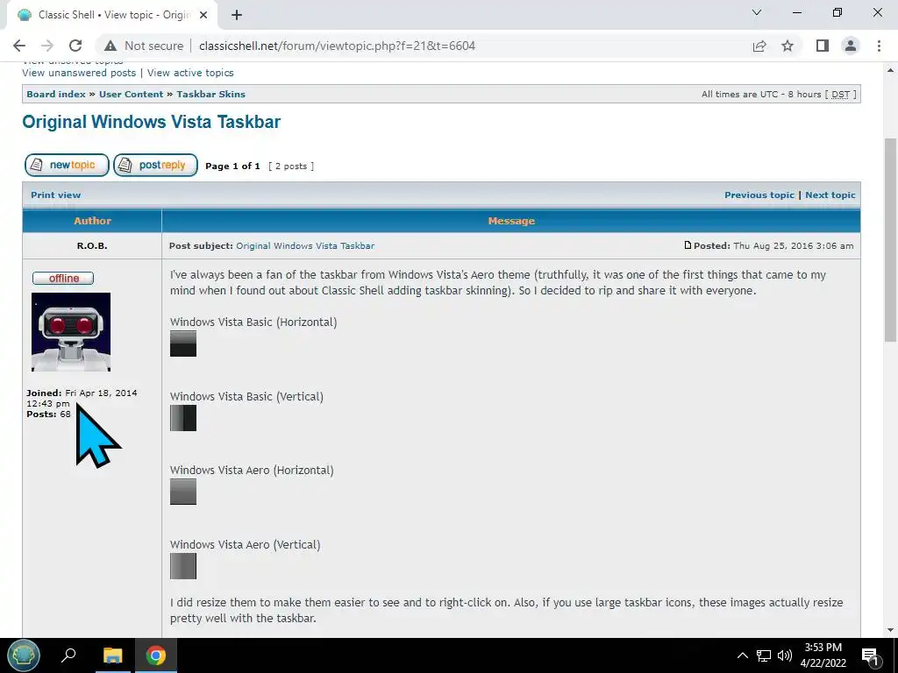This screenshot has height=673, width=898.
Task: Reload the current page
Action: 75,46
